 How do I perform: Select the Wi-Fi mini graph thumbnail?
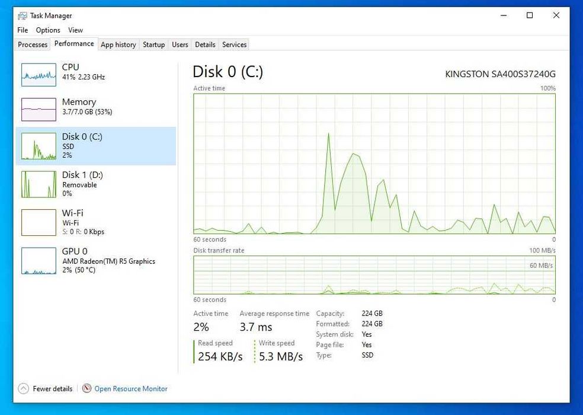39,222
